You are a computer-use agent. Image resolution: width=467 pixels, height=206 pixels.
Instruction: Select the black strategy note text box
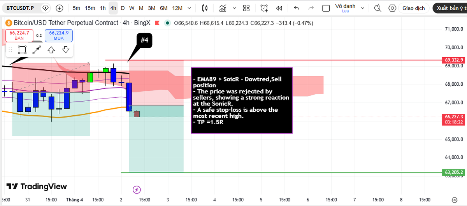(241, 100)
